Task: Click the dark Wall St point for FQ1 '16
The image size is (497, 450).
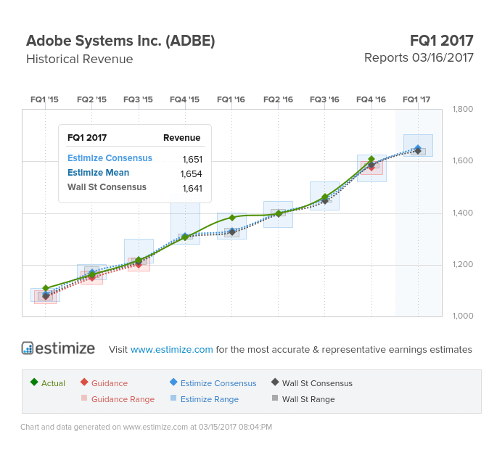Action: [x=232, y=232]
